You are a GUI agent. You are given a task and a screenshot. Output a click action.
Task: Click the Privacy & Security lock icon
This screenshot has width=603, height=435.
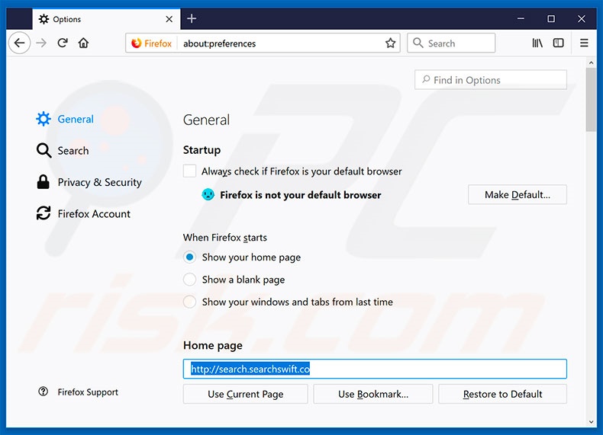[x=43, y=182]
